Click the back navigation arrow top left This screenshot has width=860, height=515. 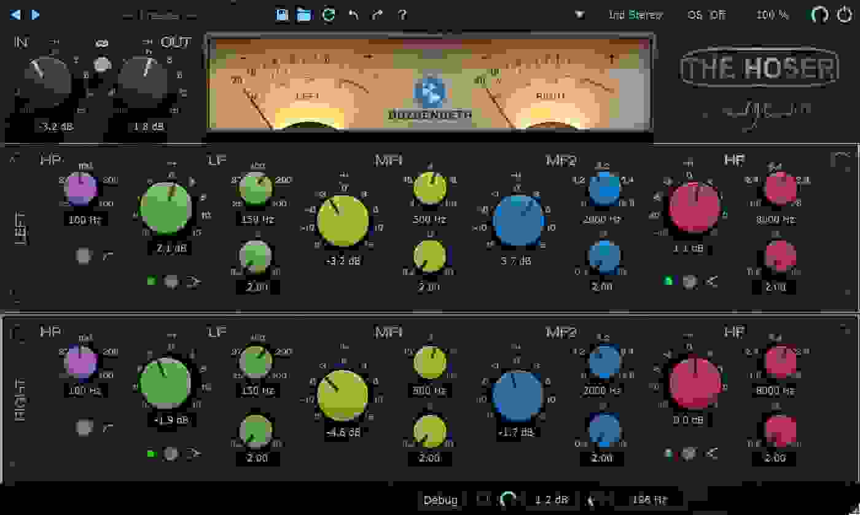14,14
